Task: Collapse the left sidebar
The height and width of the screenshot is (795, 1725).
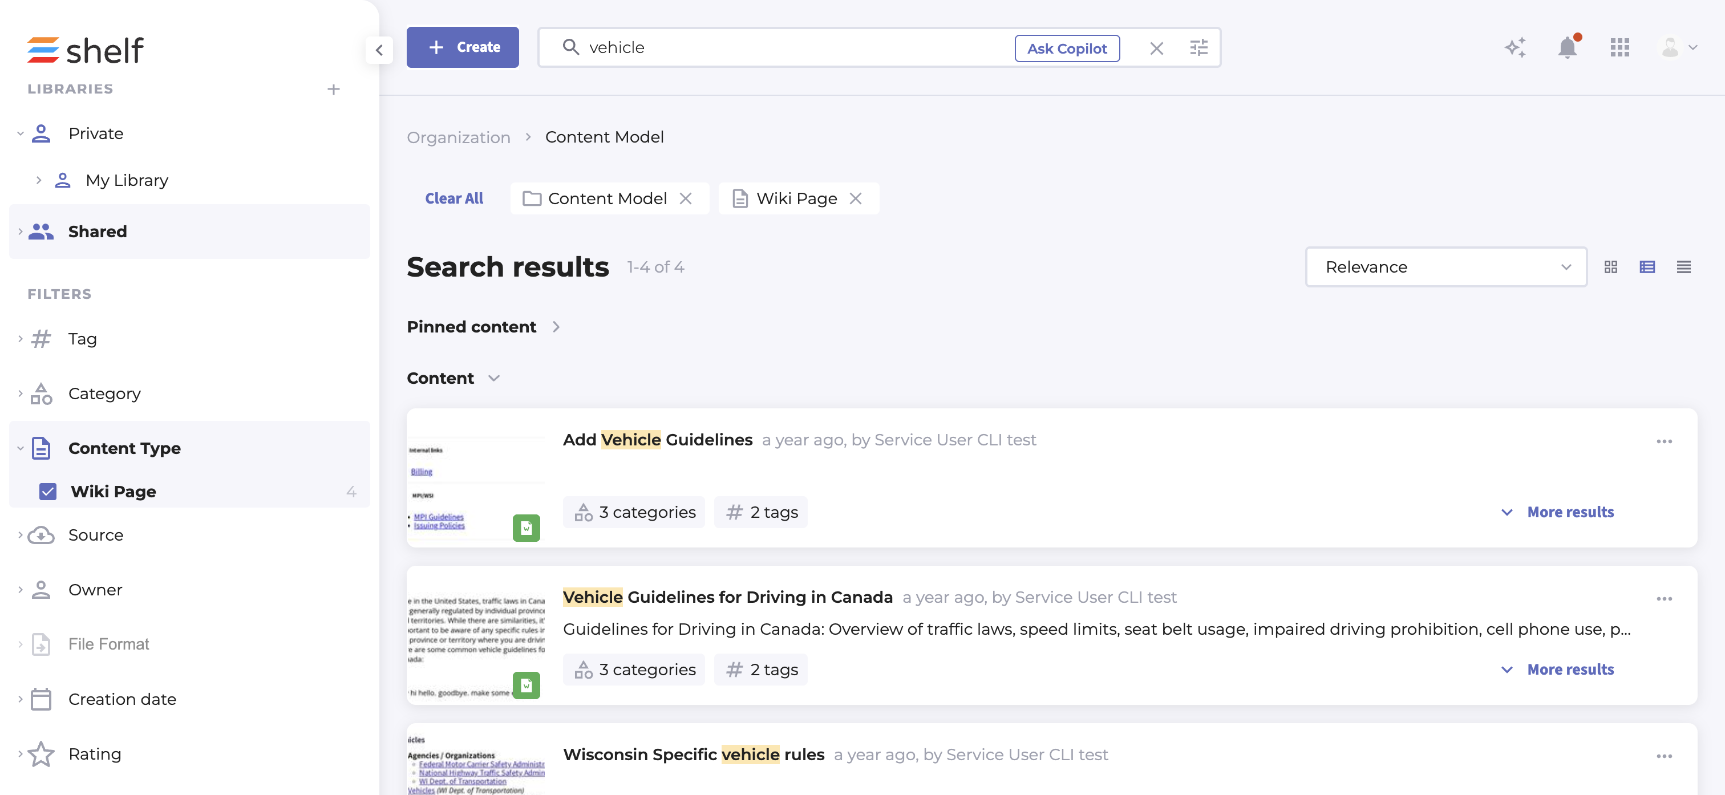Action: [x=379, y=50]
